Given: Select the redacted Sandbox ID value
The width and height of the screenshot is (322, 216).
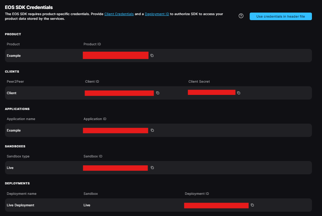Looking at the screenshot, I should click(x=115, y=168).
